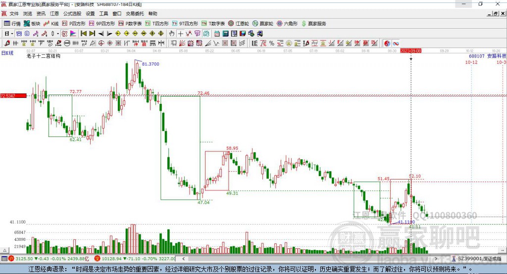Toggle the infinity loop icon

click(x=396, y=44)
